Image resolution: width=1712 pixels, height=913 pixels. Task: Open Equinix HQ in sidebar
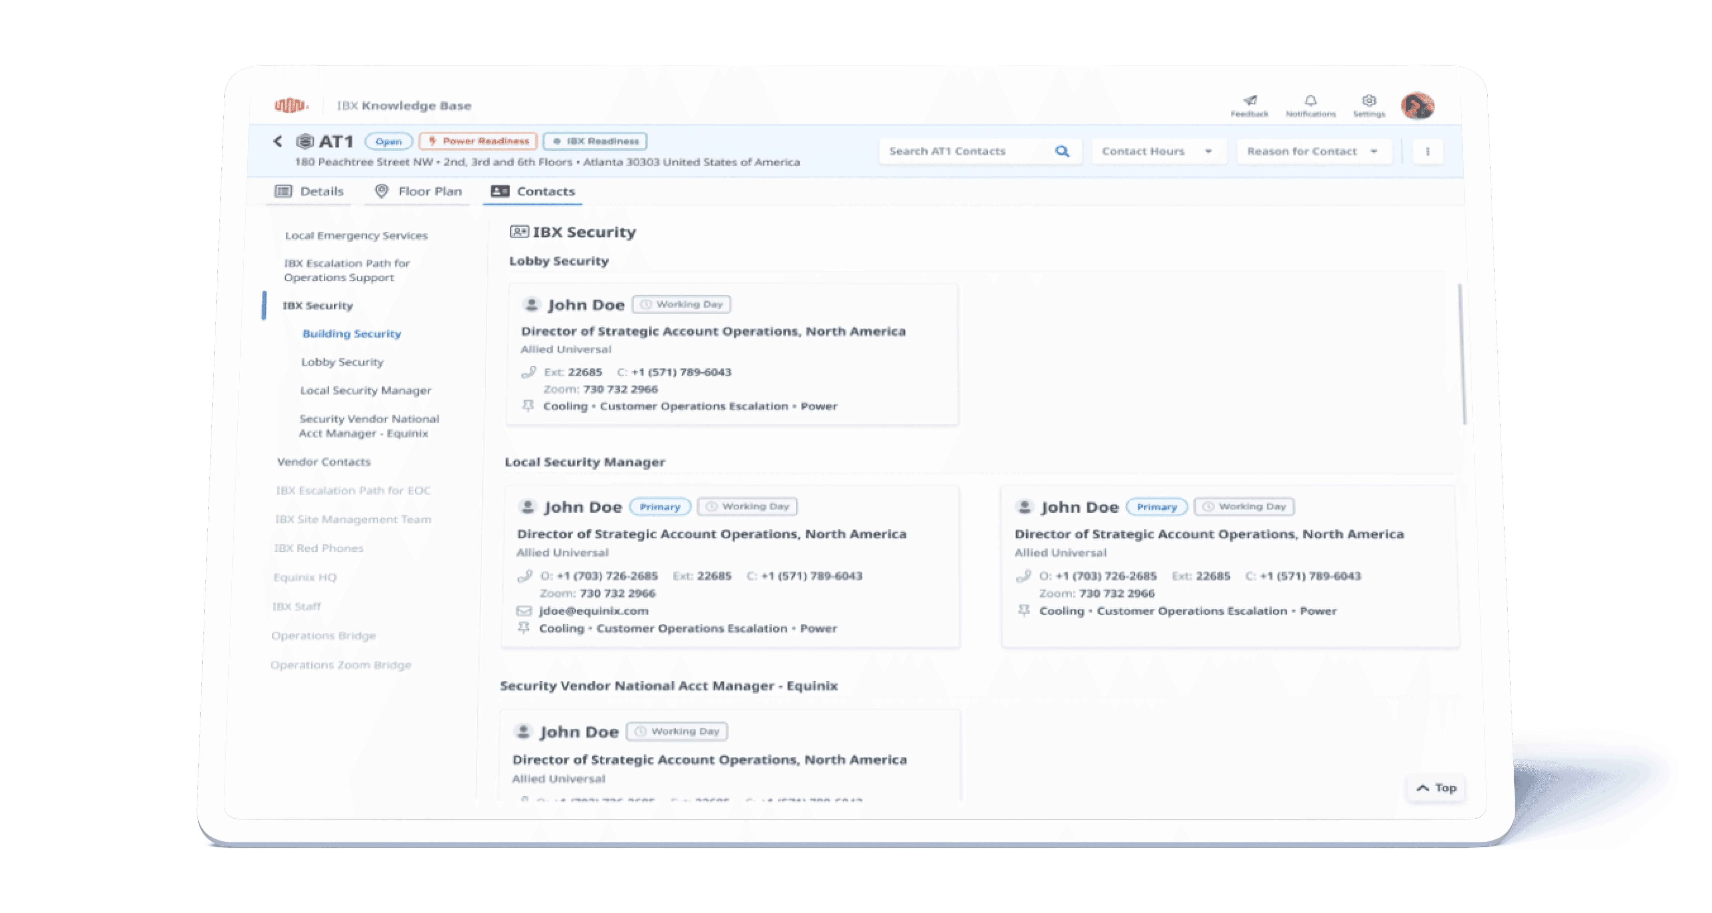304,577
